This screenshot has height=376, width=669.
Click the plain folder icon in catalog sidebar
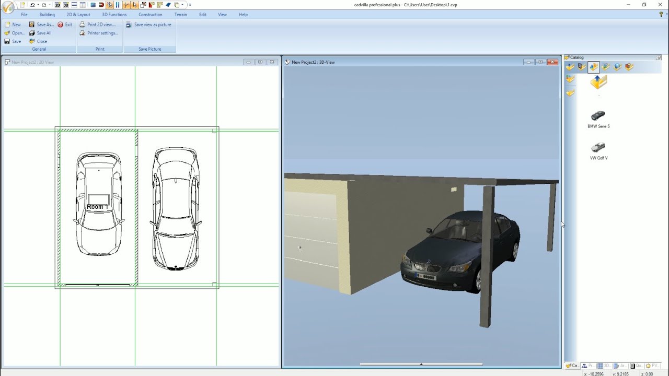click(x=570, y=93)
